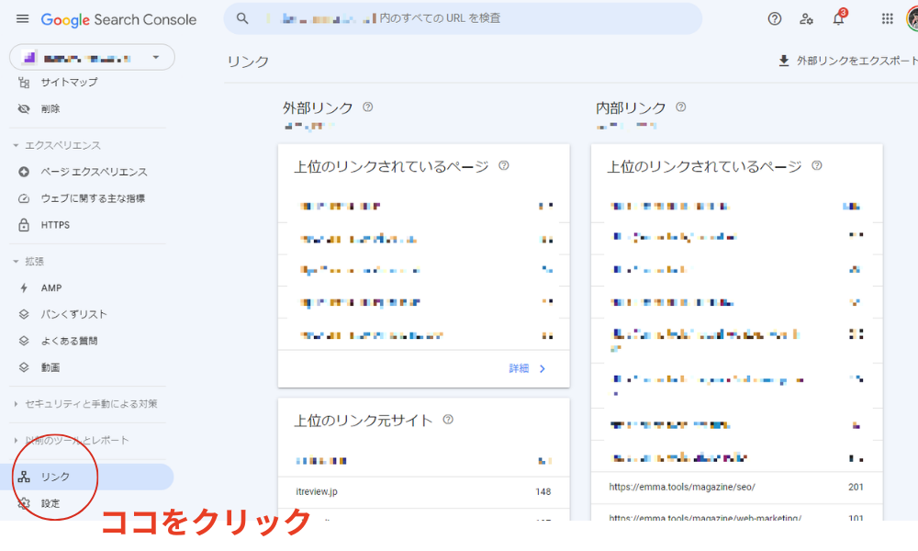Open the Google apps grid
Screen dimensions: 918x551
click(x=887, y=18)
